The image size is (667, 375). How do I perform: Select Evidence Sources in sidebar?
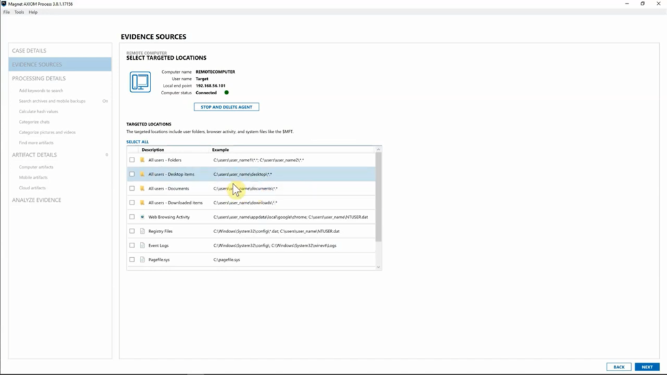coord(60,64)
